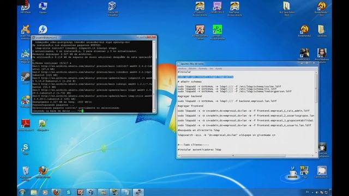Open the Alice Madness Returns shortcut

(x=322, y=55)
